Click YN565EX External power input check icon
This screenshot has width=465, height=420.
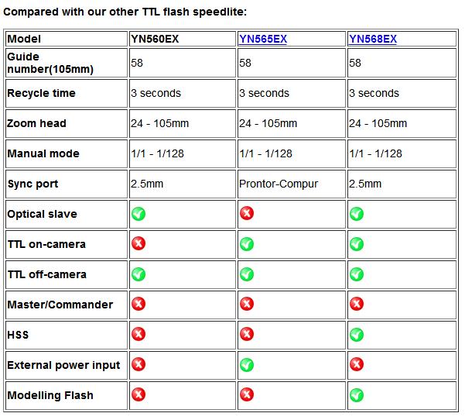click(247, 364)
